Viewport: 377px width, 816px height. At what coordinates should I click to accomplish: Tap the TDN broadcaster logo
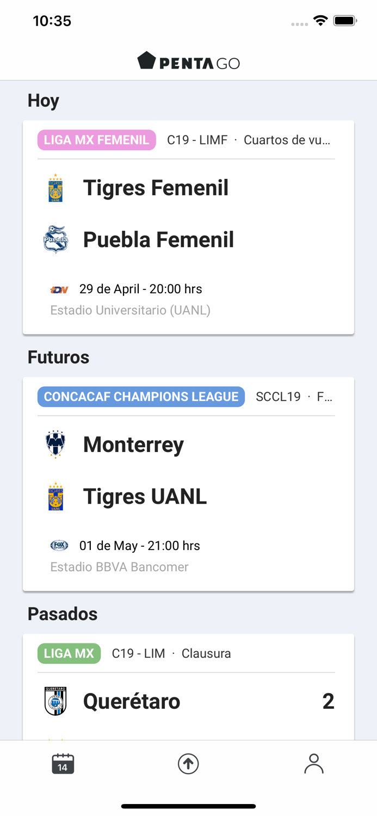pyautogui.click(x=59, y=289)
